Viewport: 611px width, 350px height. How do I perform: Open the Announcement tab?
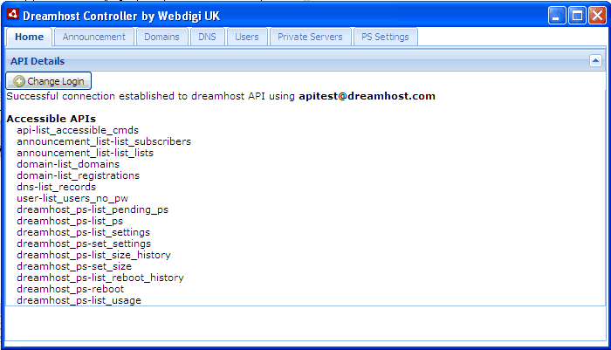pyautogui.click(x=94, y=37)
